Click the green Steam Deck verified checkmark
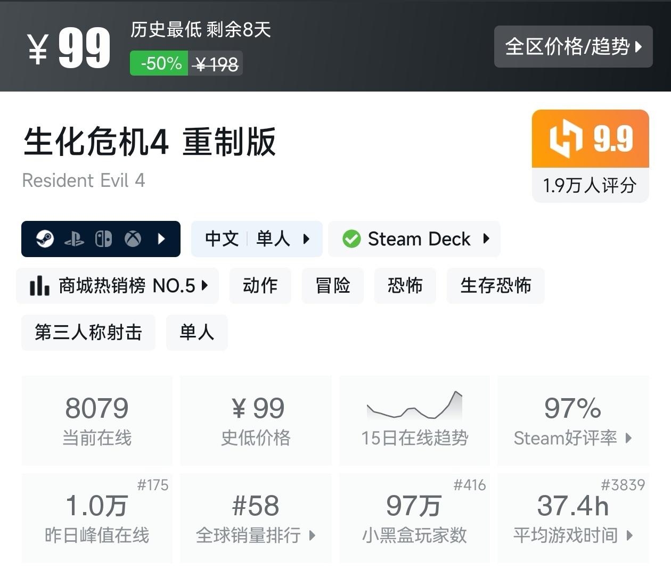This screenshot has width=671, height=569. point(351,239)
